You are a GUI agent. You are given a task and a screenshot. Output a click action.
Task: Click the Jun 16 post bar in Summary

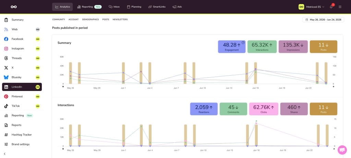tap(255, 73)
